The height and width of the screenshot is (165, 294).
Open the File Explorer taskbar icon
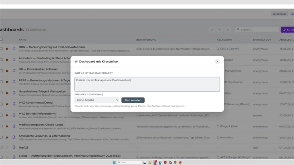point(150,162)
